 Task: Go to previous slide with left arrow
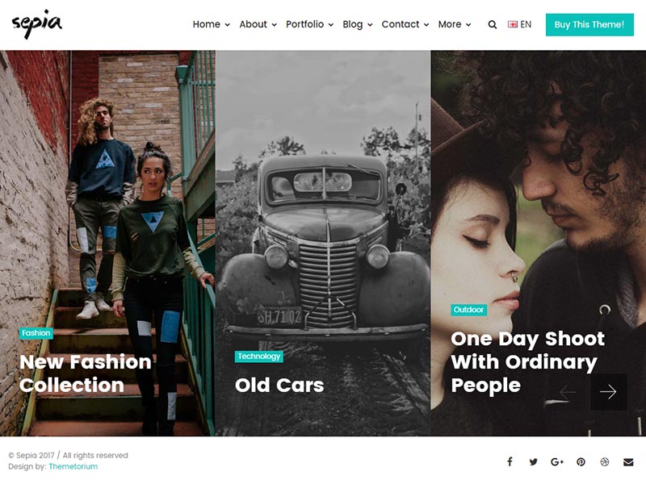click(x=568, y=392)
